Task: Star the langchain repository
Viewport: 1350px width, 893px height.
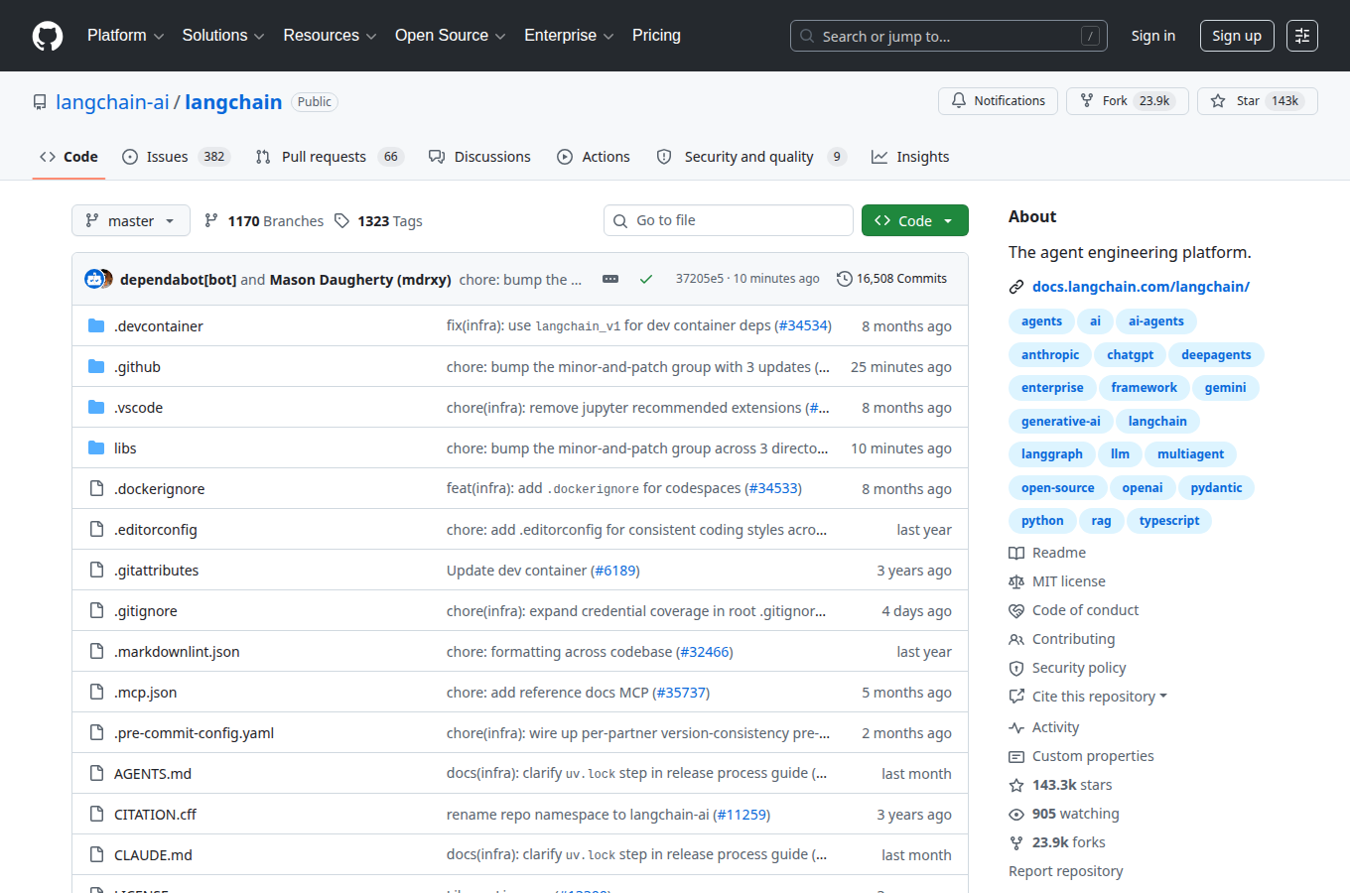Action: 1258,101
